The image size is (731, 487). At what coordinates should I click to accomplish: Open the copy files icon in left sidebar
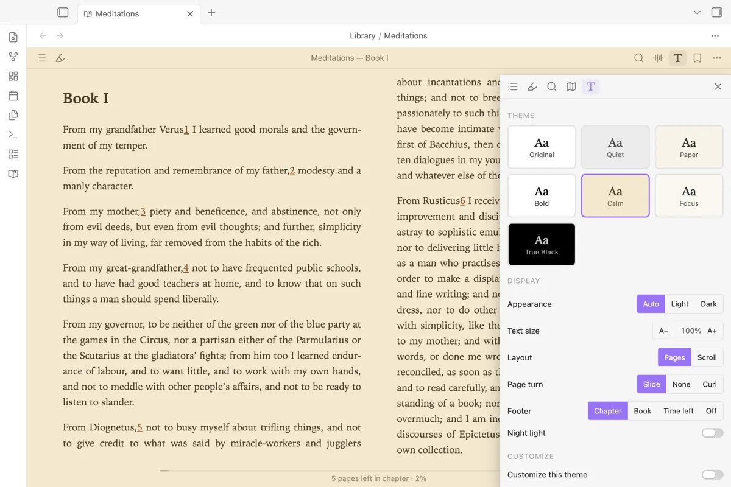pyautogui.click(x=13, y=115)
